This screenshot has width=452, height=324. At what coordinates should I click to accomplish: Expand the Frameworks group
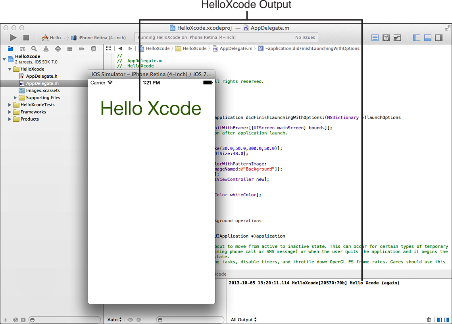10,112
